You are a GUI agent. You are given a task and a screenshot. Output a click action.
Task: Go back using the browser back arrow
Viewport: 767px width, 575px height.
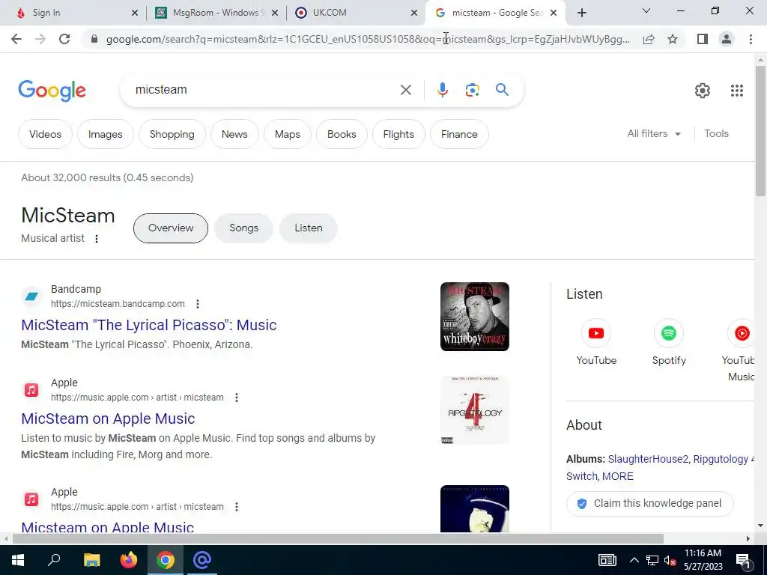click(x=16, y=39)
